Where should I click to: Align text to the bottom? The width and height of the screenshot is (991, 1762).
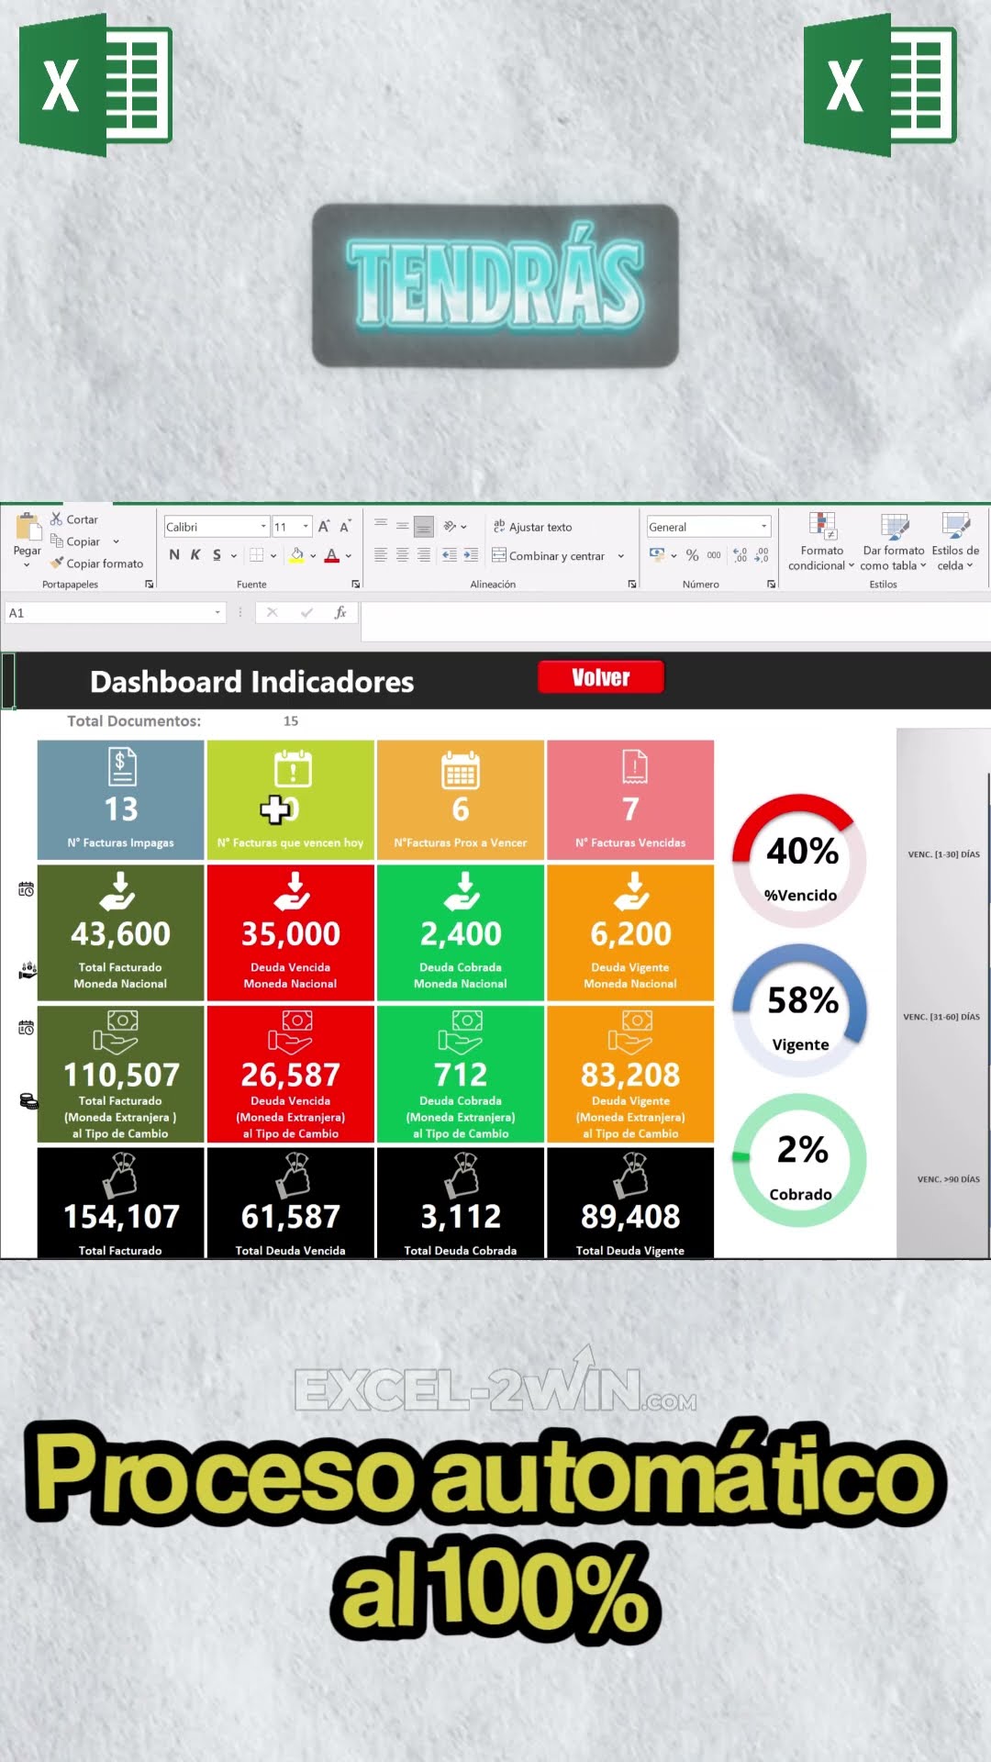pyautogui.click(x=423, y=527)
